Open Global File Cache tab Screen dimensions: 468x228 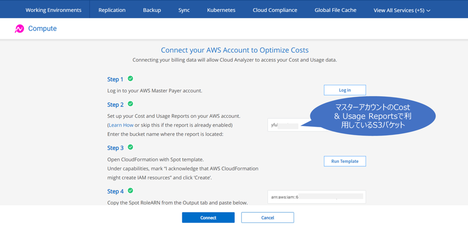pos(335,10)
